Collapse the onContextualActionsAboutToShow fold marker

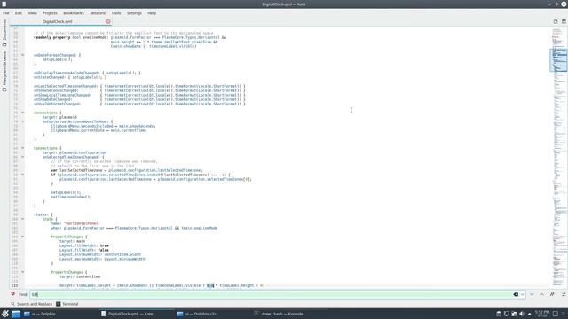point(22,121)
